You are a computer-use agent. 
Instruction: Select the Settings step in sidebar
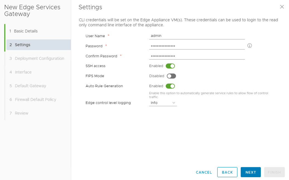coord(23,45)
